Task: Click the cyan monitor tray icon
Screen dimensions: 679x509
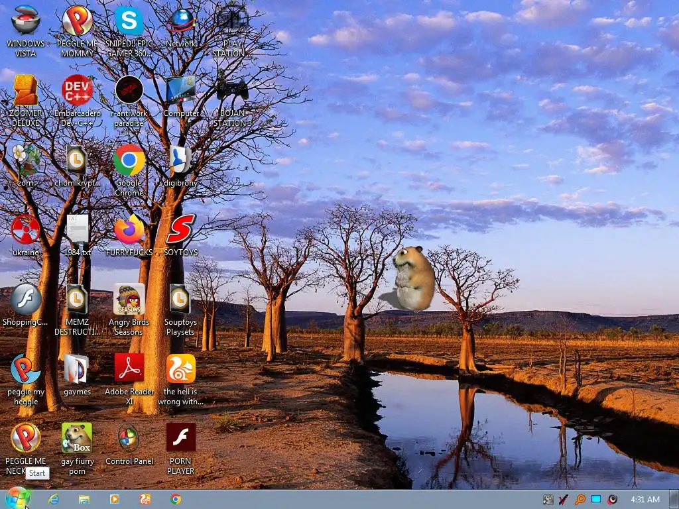Action: click(596, 499)
